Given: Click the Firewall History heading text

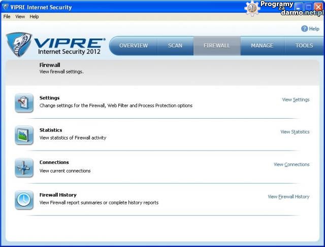Looking at the screenshot, I should pos(58,195).
